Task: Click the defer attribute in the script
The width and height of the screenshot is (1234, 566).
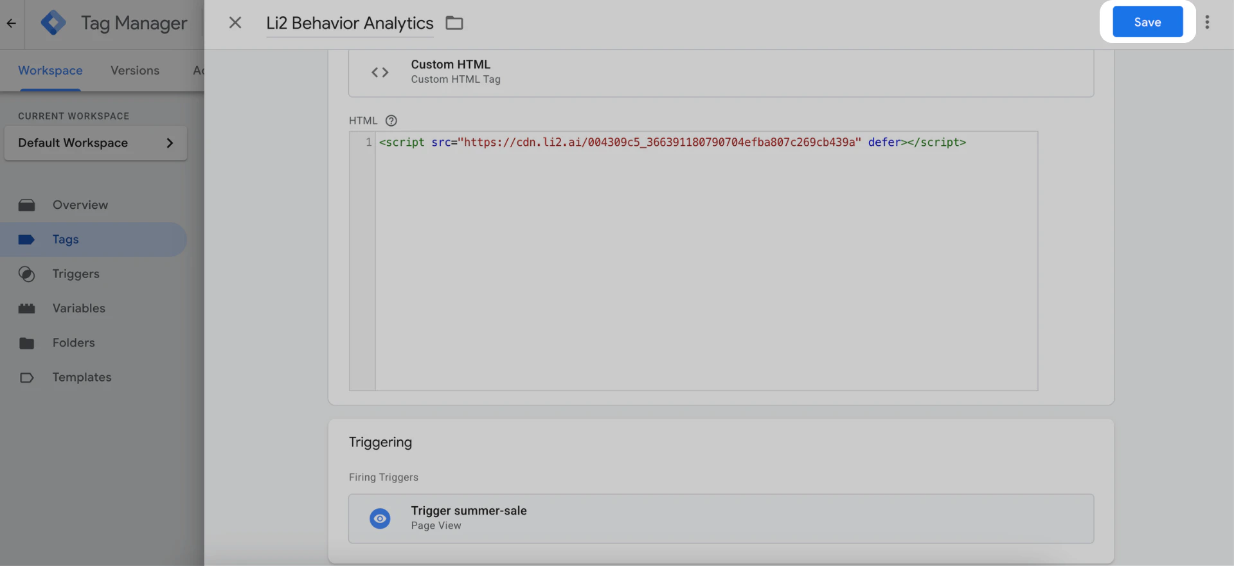Action: coord(884,142)
